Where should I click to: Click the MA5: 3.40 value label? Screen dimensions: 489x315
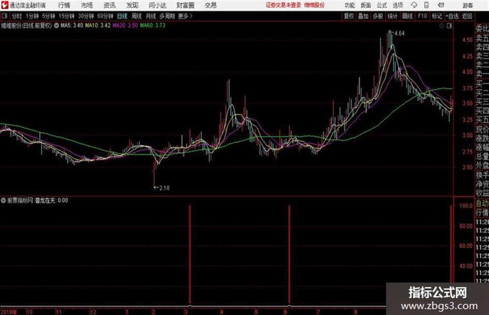point(72,25)
